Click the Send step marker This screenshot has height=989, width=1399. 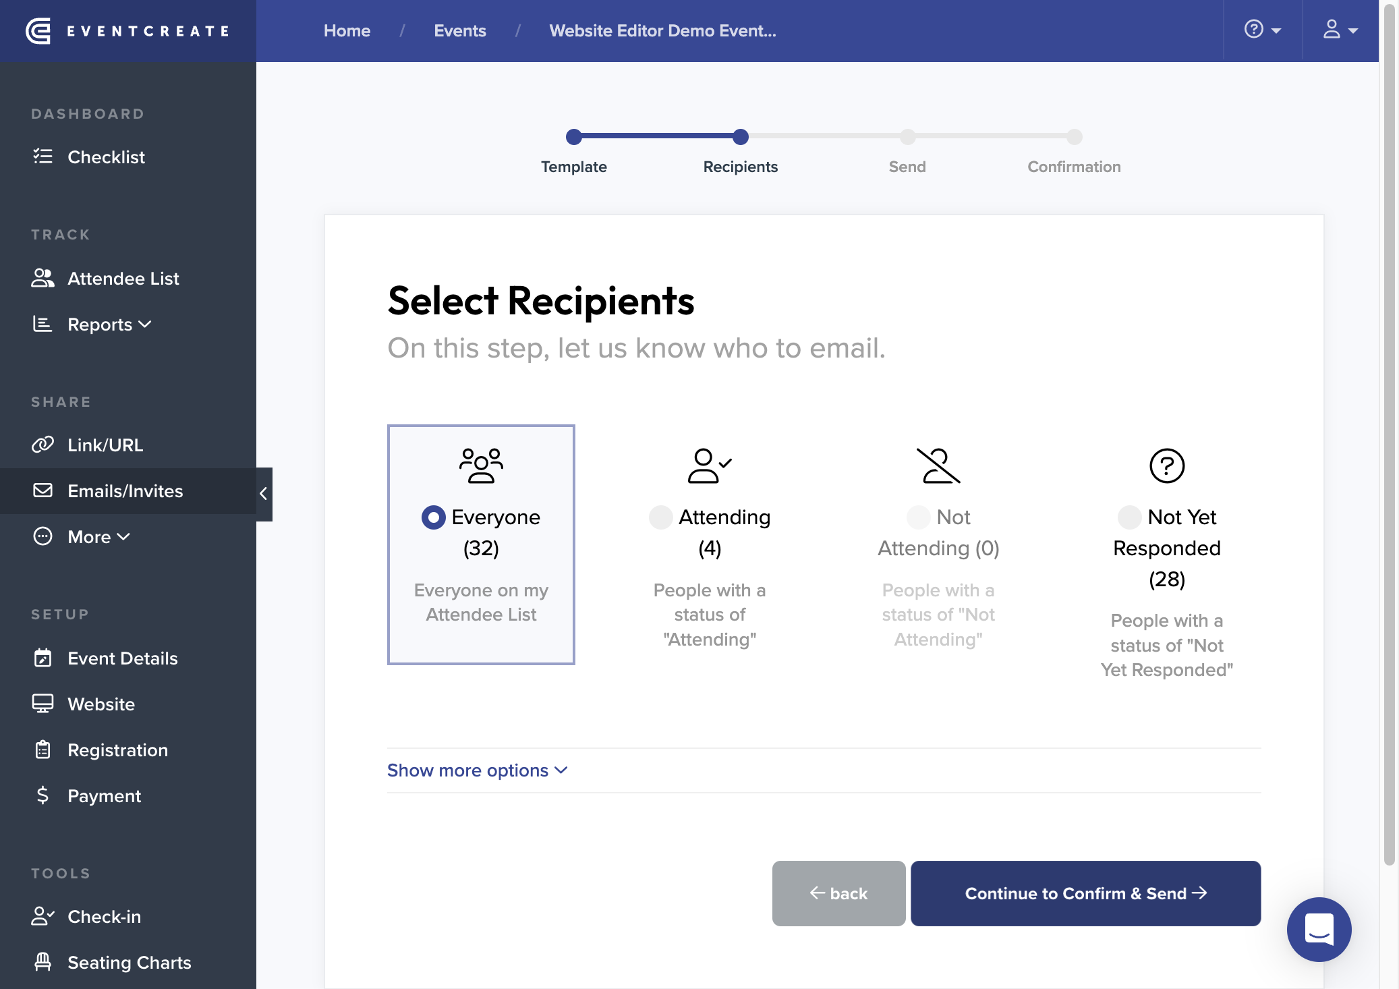(908, 137)
